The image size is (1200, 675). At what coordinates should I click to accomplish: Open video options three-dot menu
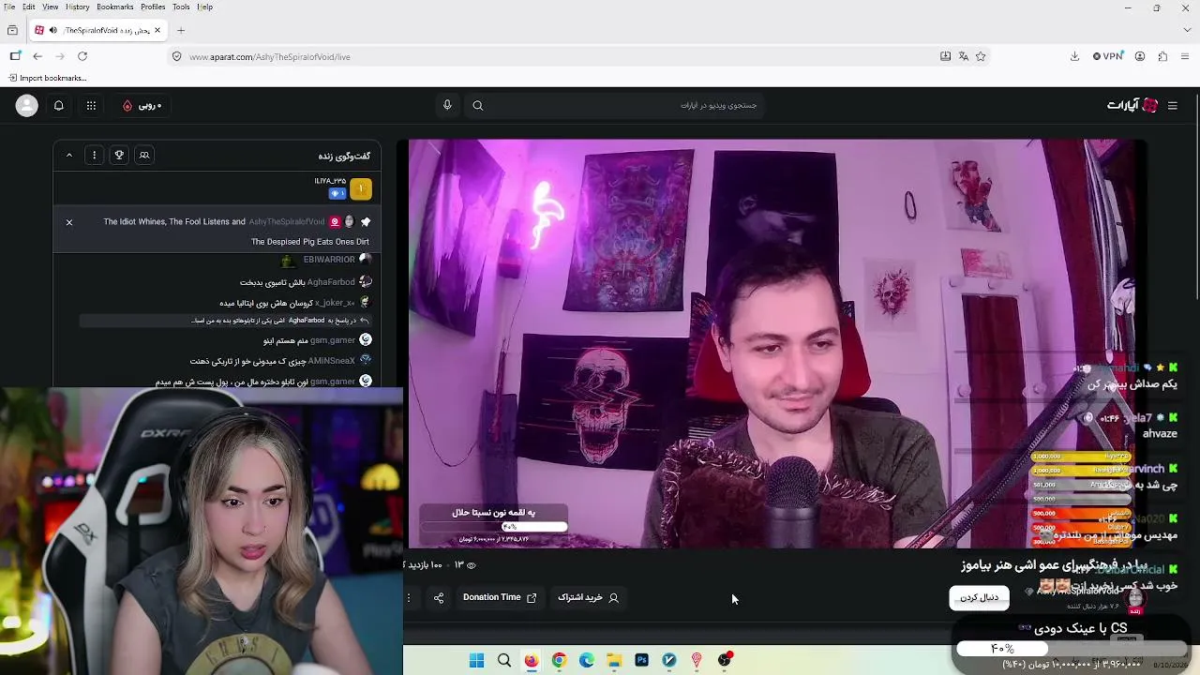409,597
